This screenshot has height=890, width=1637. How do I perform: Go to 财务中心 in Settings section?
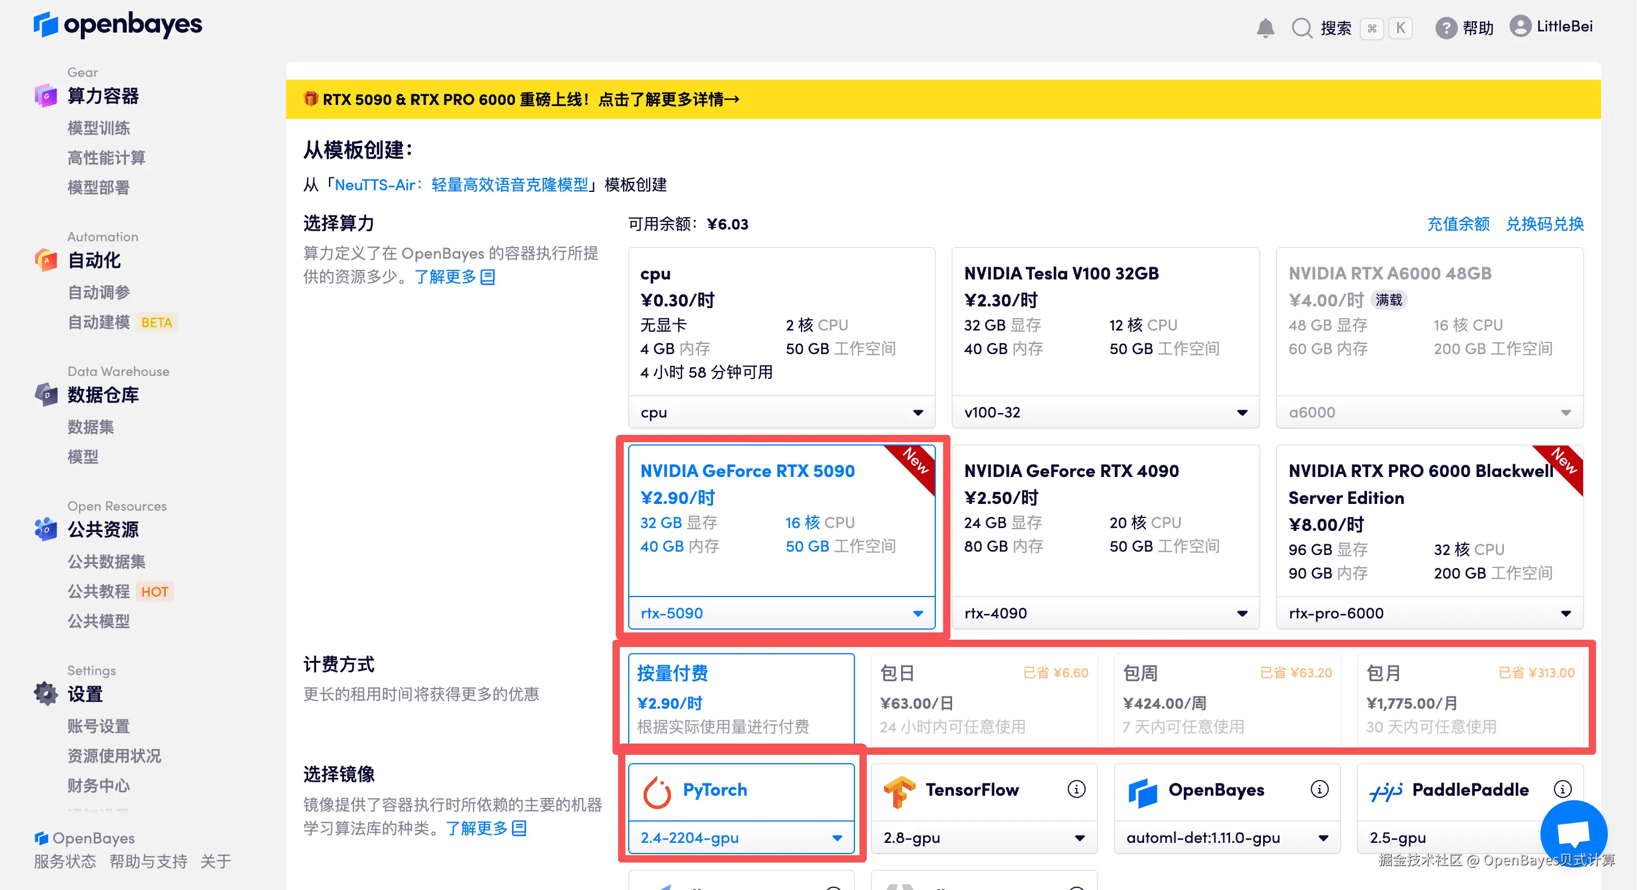[97, 785]
